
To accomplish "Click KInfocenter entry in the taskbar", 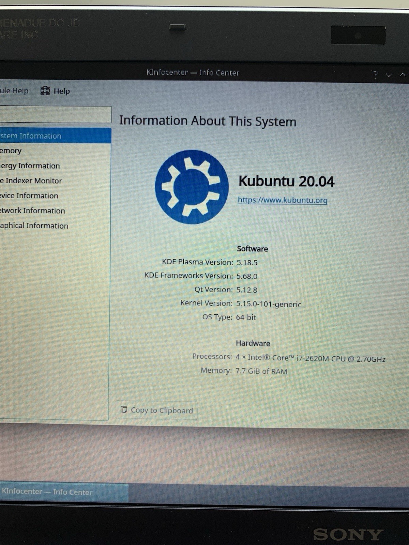I will [64, 492].
